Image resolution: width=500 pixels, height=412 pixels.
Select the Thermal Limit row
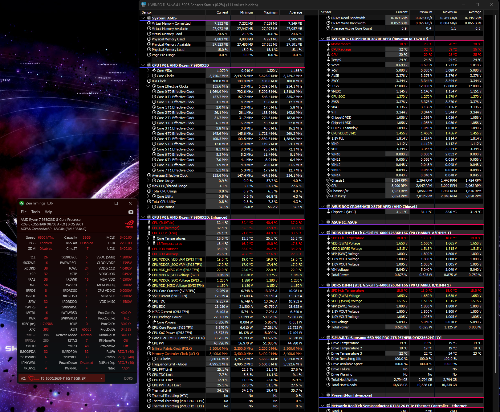pos(222,390)
